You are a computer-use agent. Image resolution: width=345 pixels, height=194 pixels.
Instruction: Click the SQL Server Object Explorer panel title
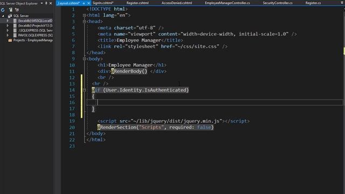[x=19, y=3]
